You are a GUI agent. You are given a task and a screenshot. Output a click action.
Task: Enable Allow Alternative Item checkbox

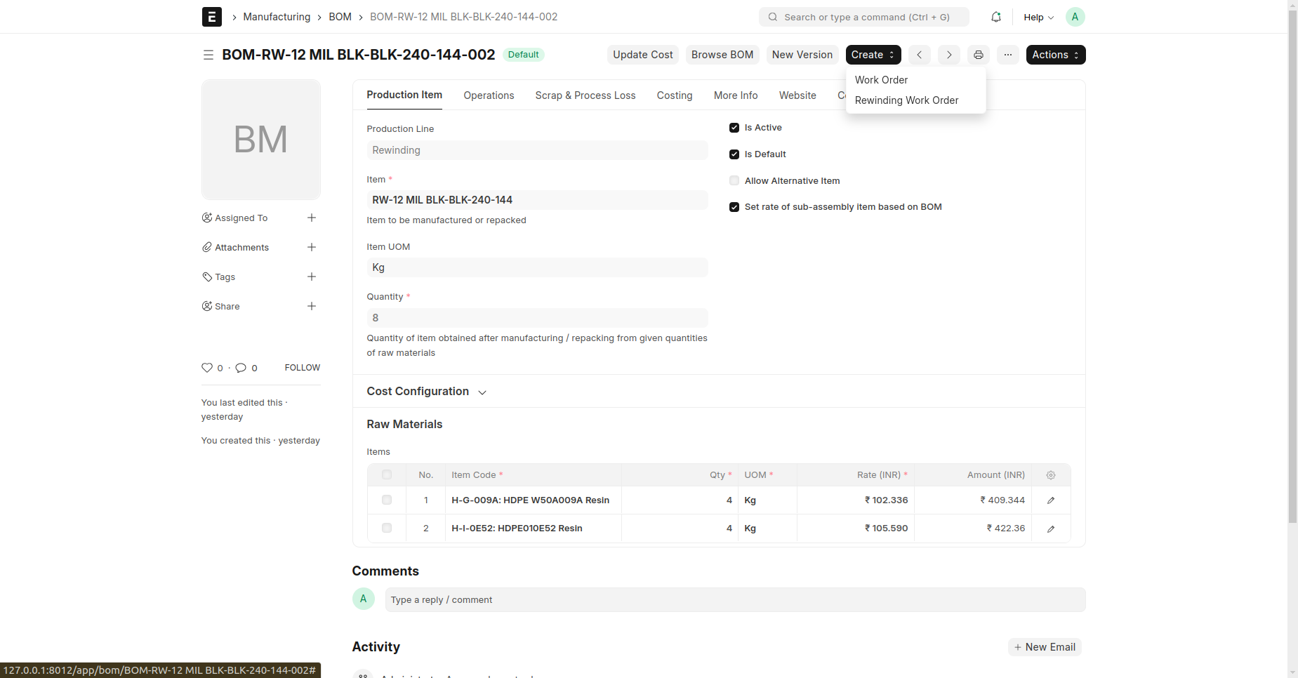click(x=734, y=181)
